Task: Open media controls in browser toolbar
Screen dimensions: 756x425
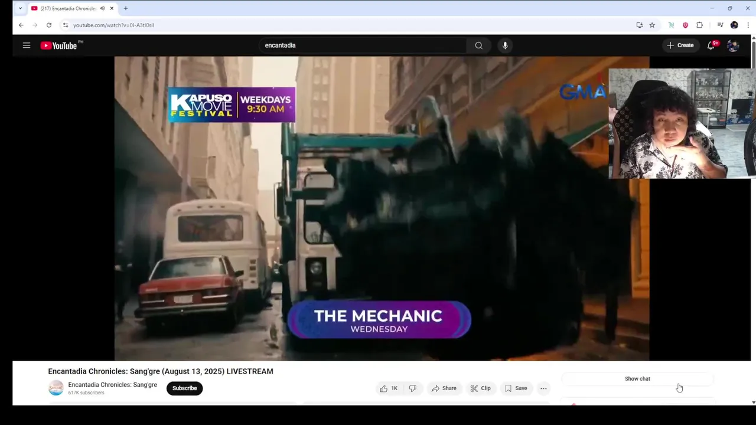Action: 720,25
